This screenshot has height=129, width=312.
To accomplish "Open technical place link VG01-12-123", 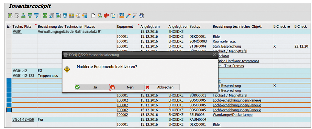I will tap(23, 76).
